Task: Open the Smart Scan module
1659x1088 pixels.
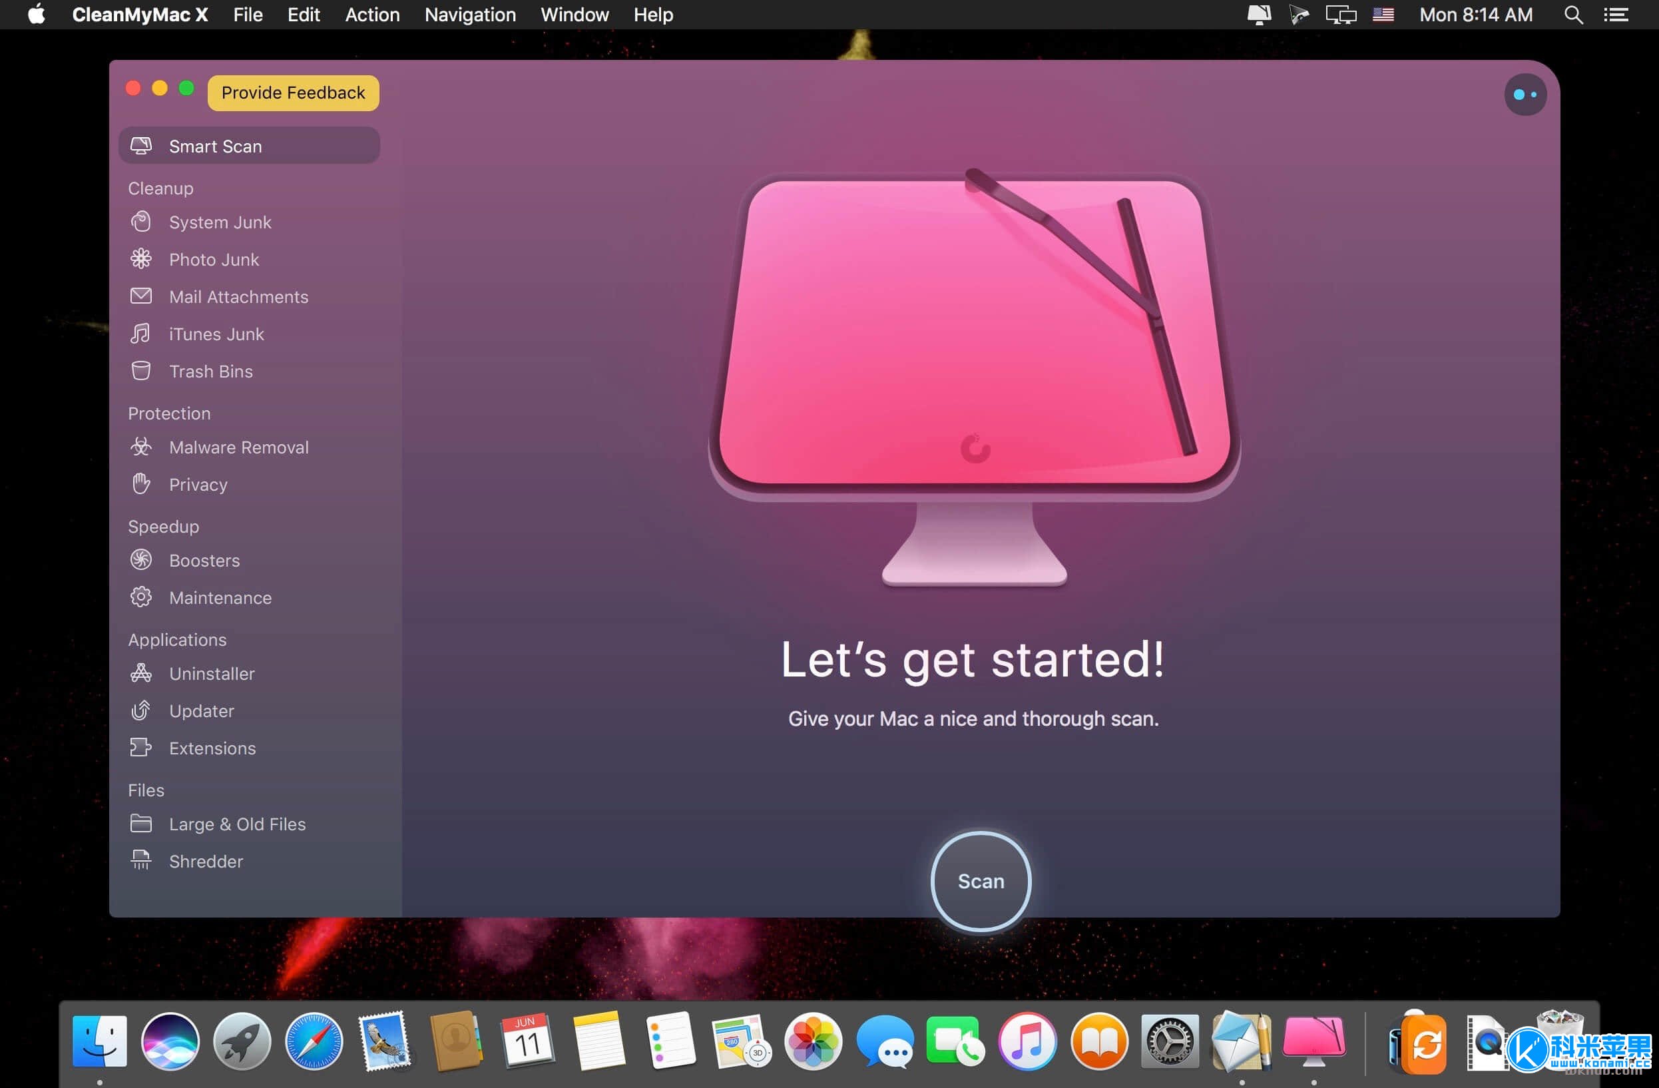Action: coord(249,146)
